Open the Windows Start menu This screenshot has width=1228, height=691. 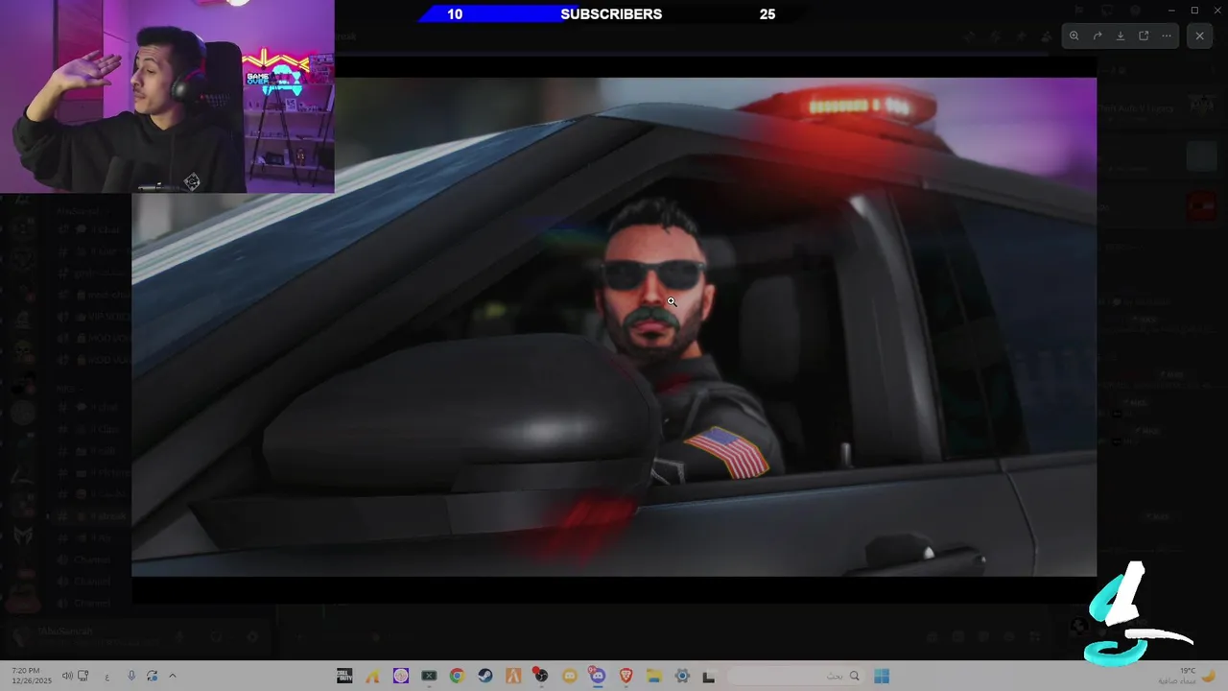pyautogui.click(x=882, y=676)
